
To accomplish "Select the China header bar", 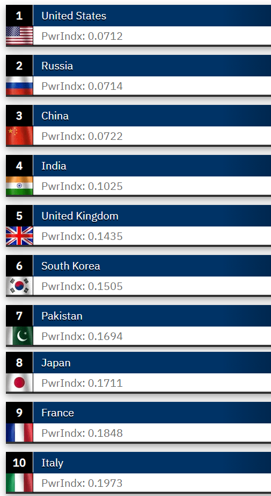I will [152, 116].
